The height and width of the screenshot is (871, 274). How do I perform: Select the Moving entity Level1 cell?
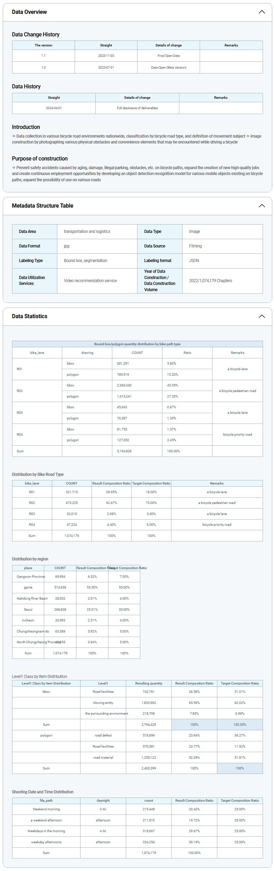pyautogui.click(x=103, y=703)
